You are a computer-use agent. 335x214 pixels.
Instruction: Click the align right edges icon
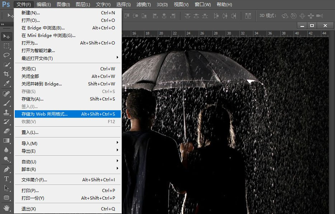(x=173, y=16)
